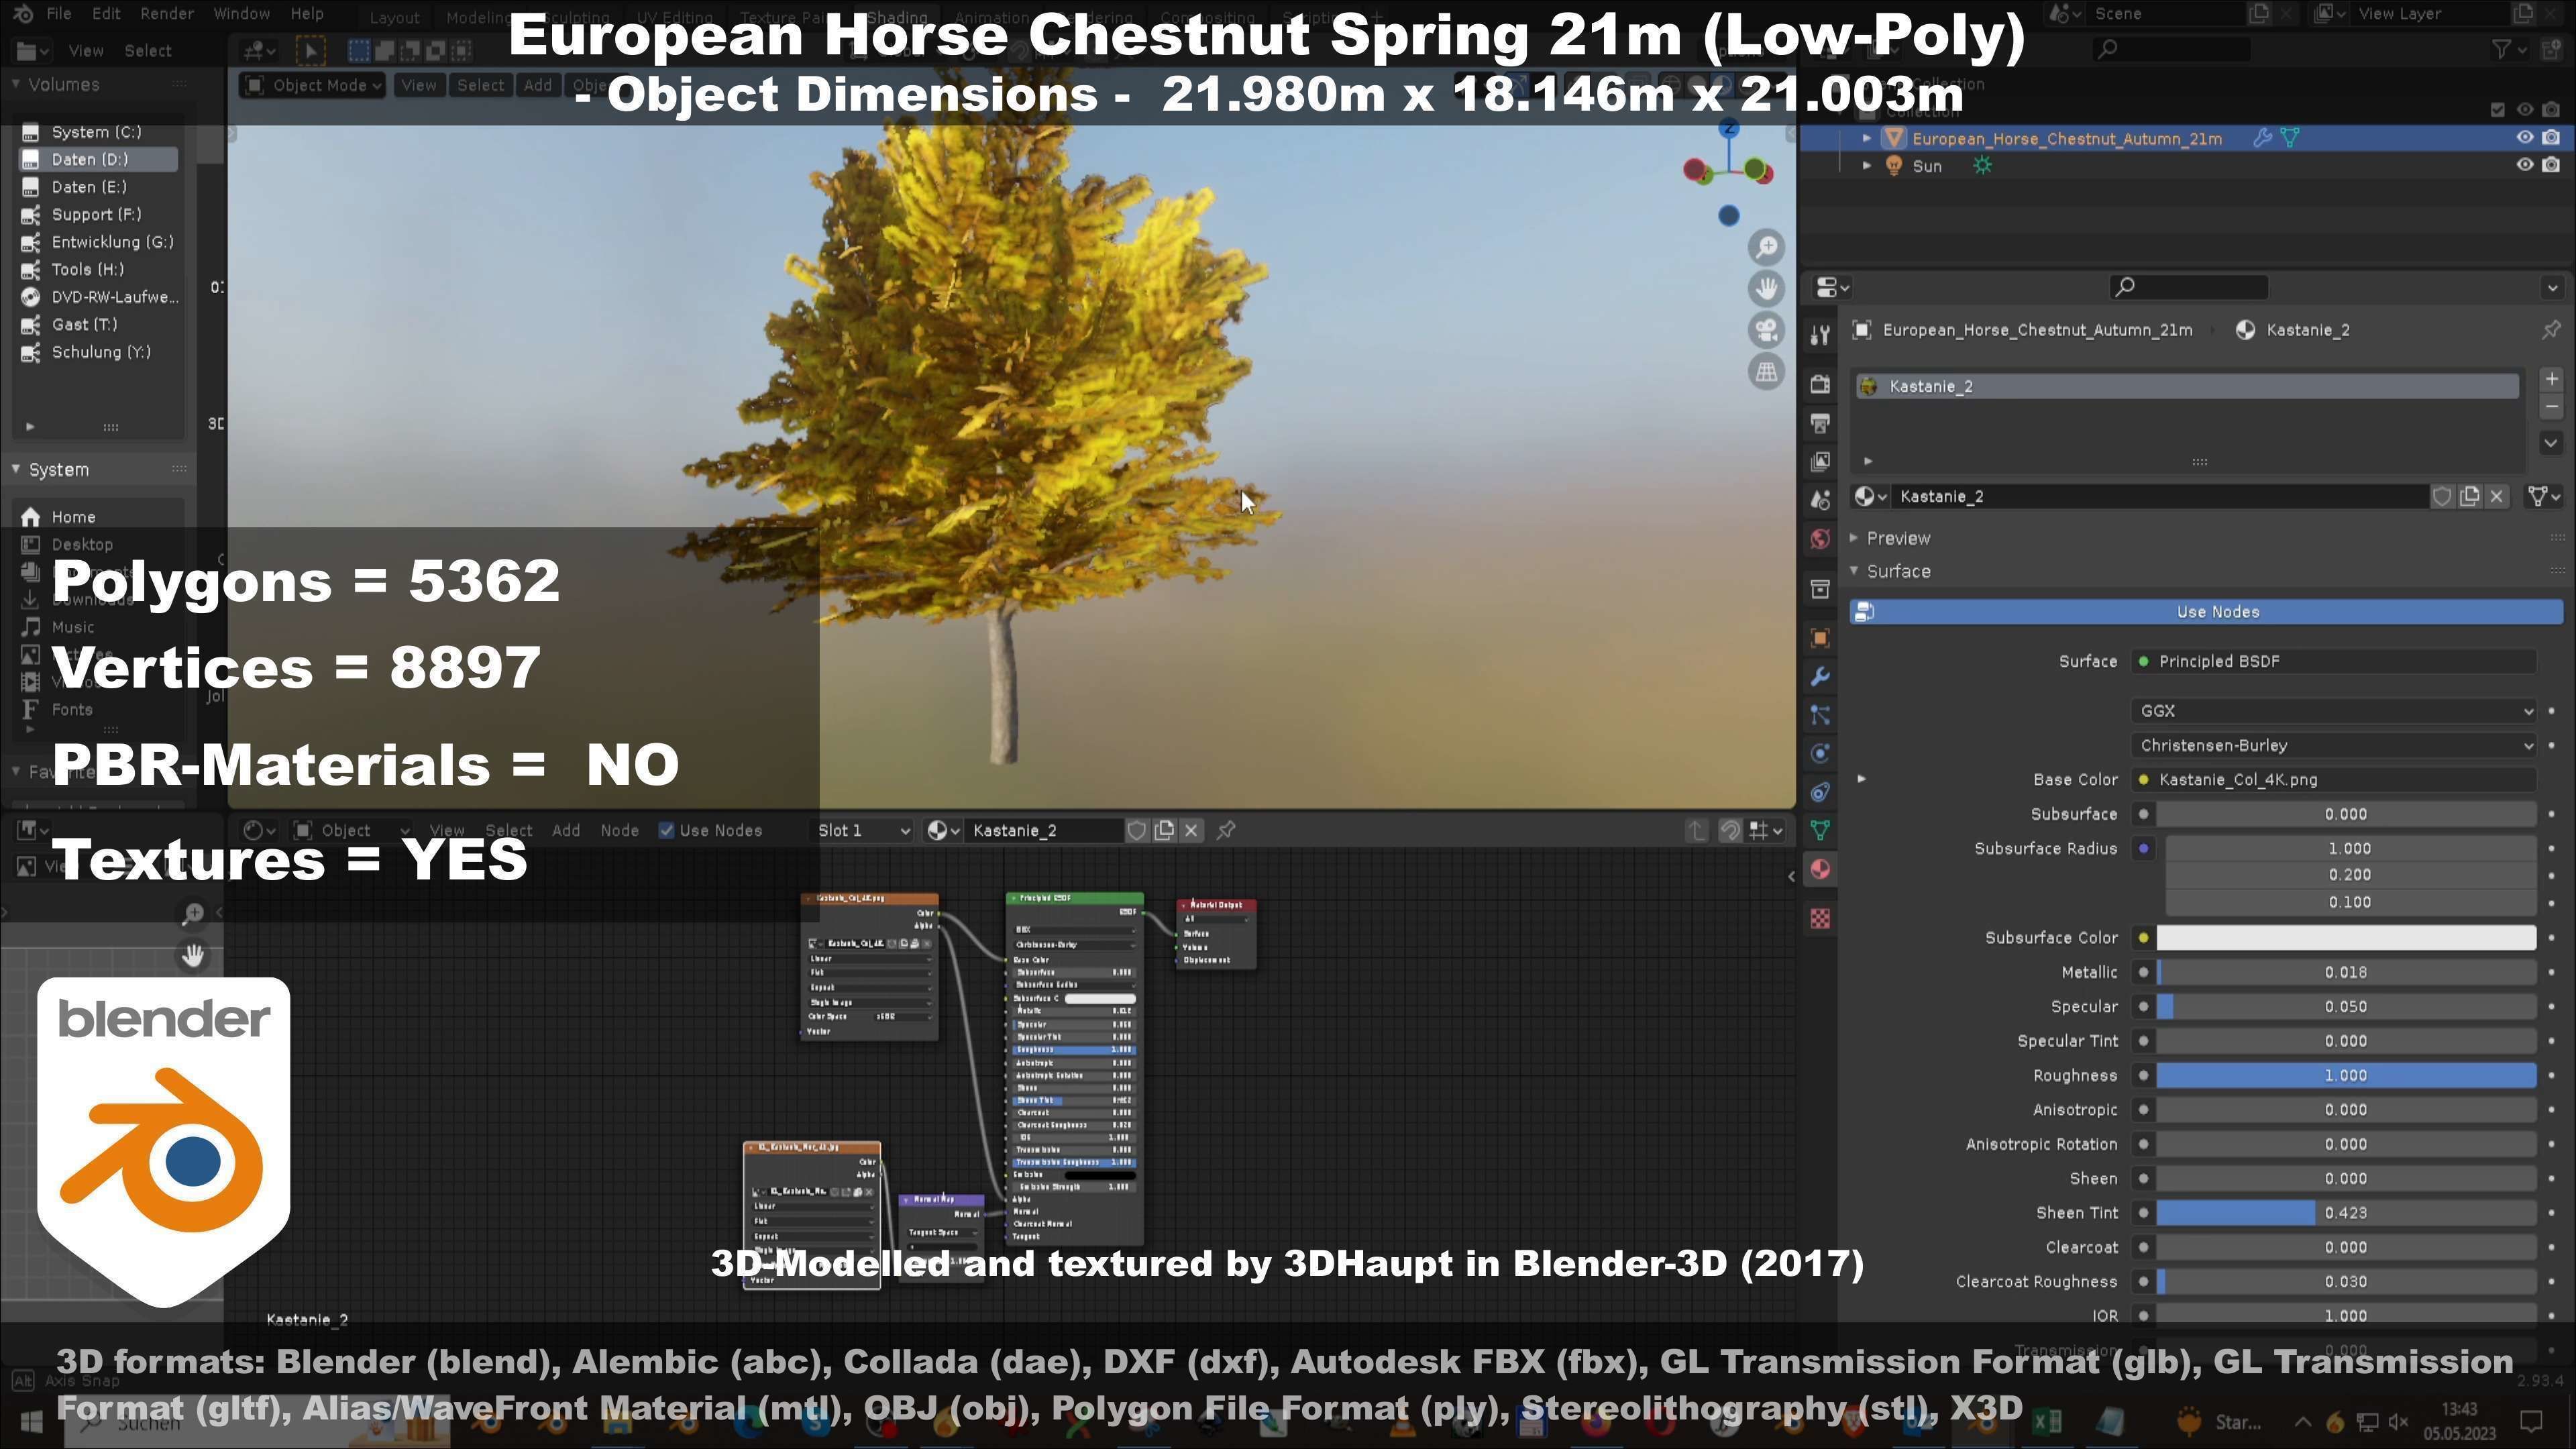Open the Texture properties checker tab

click(1820, 918)
